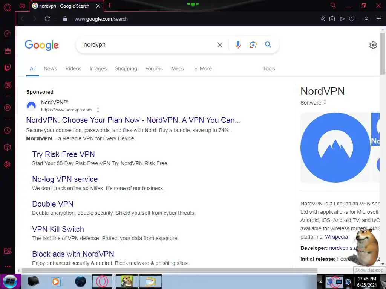Open the Windows Start button
This screenshot has width=386, height=289.
tap(10, 281)
